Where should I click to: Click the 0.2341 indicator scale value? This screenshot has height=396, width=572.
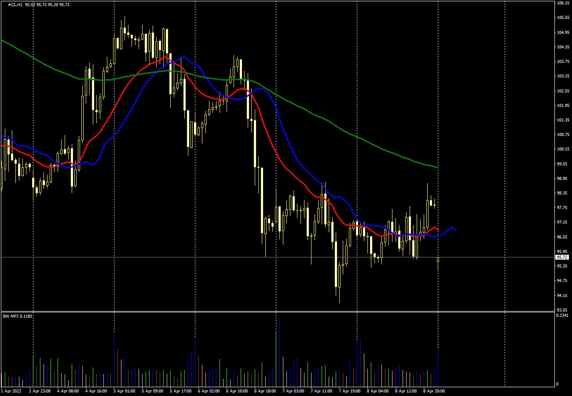[562, 315]
